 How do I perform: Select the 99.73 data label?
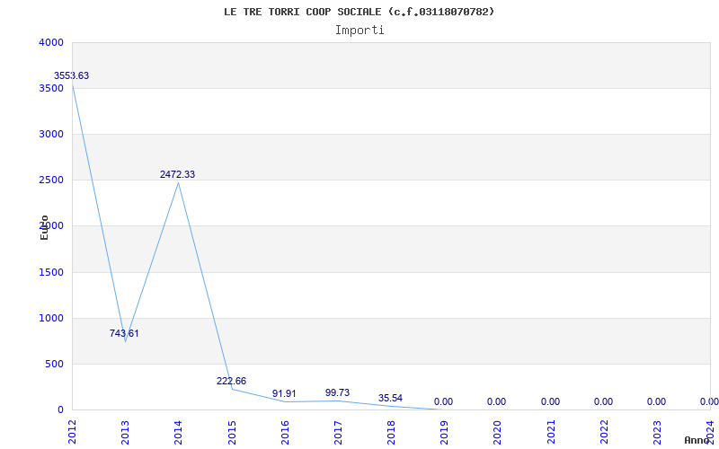[x=338, y=392]
